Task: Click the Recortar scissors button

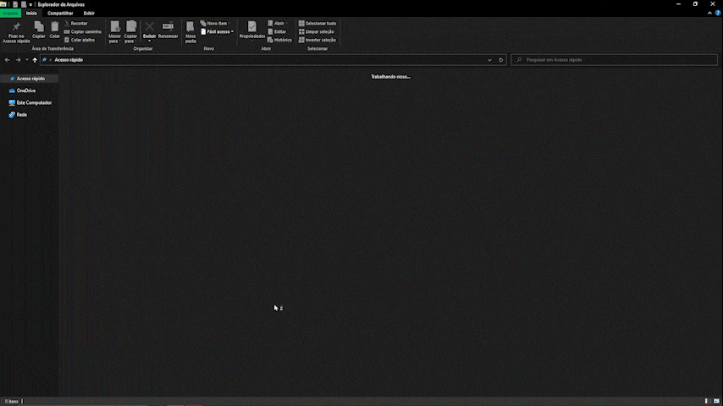Action: click(x=76, y=23)
